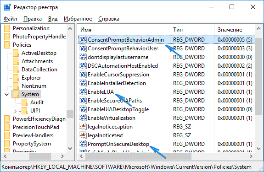Click the legalnoticetext string icon
The width and height of the screenshot is (264, 172).
[83, 135]
